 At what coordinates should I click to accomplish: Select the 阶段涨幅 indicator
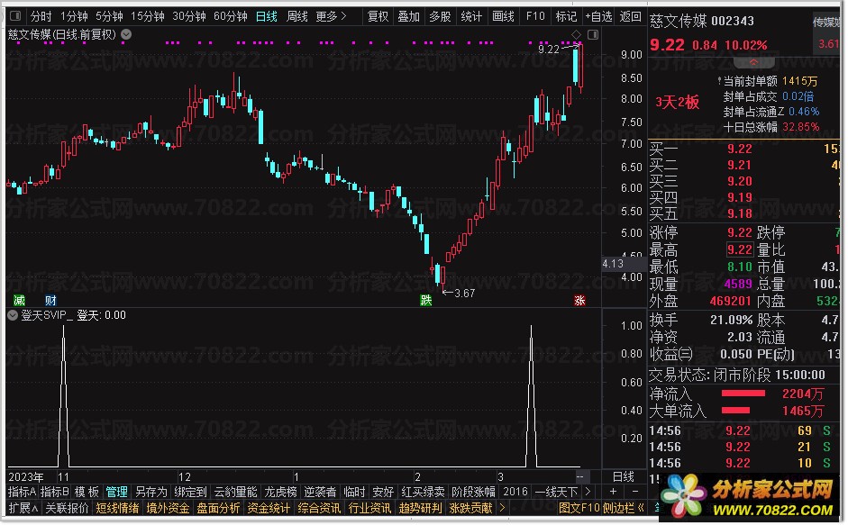pyautogui.click(x=473, y=492)
